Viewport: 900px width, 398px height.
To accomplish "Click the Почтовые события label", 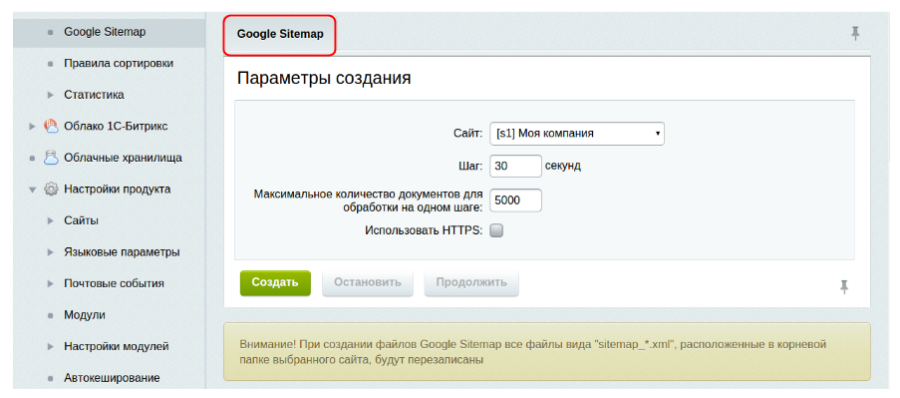I will point(115,283).
